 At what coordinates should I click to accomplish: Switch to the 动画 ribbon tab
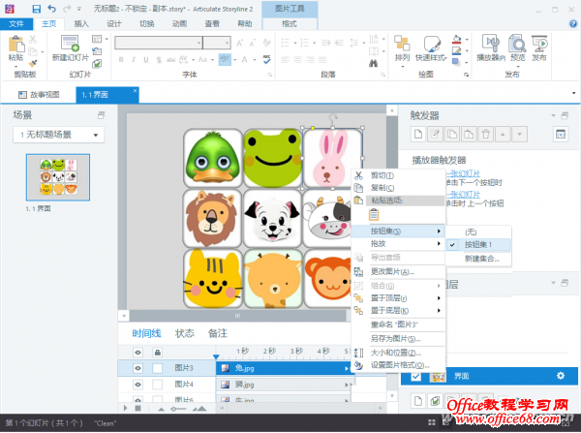pyautogui.click(x=179, y=24)
